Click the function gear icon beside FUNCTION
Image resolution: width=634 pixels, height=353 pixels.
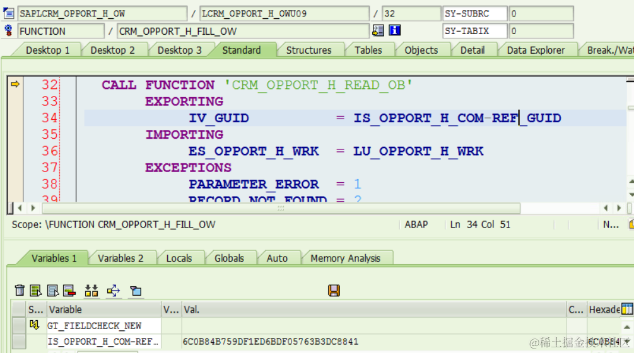(8, 31)
